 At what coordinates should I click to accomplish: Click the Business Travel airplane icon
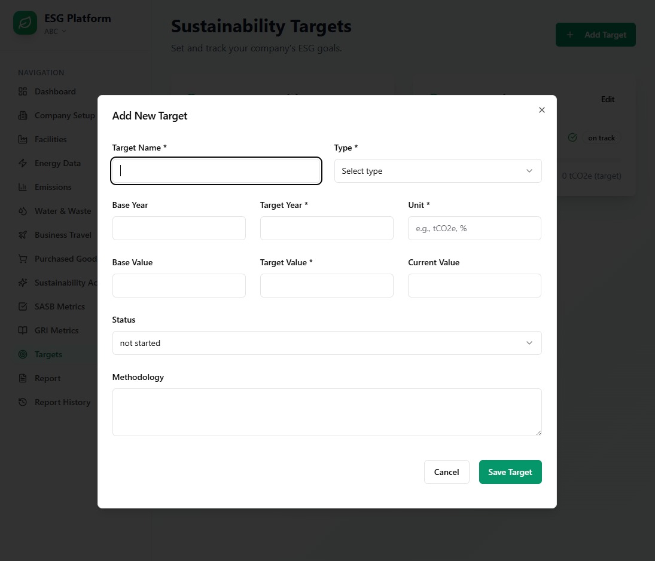click(x=23, y=235)
